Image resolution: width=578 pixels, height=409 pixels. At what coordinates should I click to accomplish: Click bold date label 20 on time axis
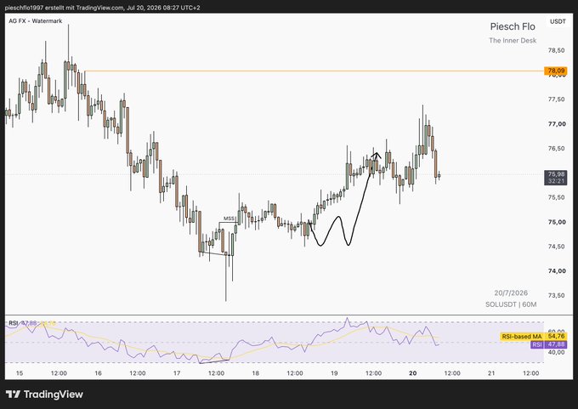[413, 373]
